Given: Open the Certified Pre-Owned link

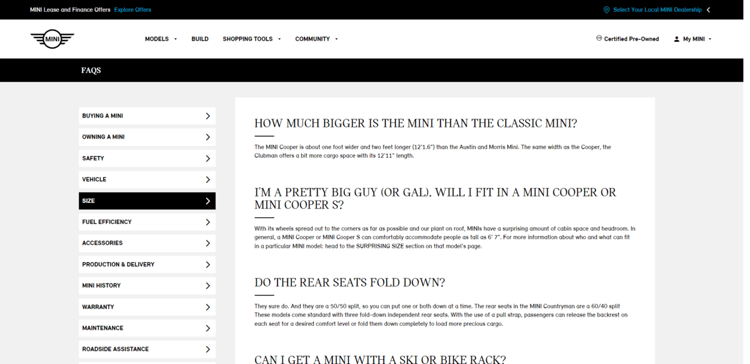Looking at the screenshot, I should tap(631, 39).
